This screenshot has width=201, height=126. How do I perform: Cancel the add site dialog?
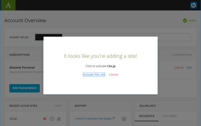[113, 74]
